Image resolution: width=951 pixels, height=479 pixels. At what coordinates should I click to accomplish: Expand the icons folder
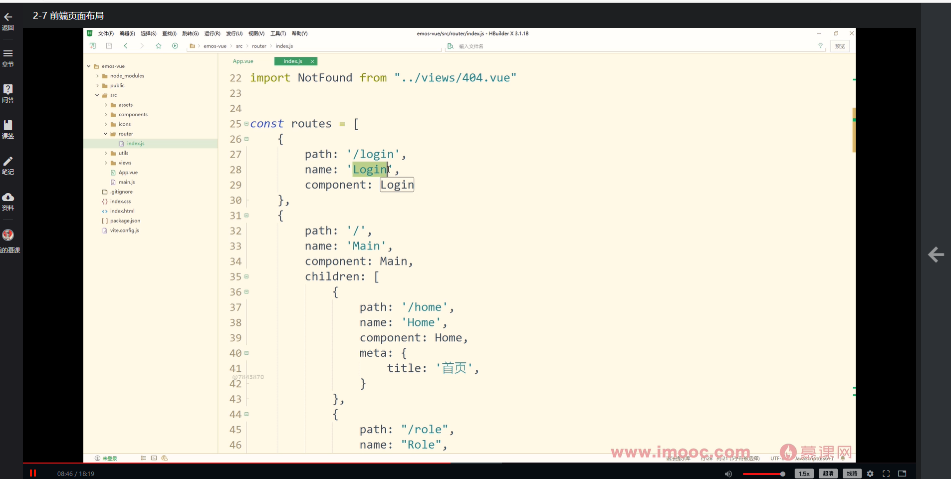[106, 124]
